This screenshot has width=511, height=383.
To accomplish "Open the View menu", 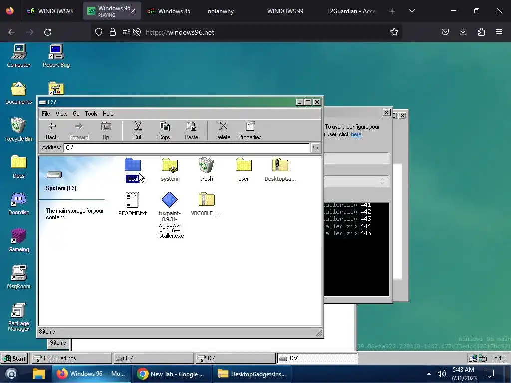I will [61, 114].
